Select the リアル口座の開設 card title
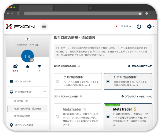Image resolution: width=161 pixels, height=135 pixels. (x=125, y=77)
